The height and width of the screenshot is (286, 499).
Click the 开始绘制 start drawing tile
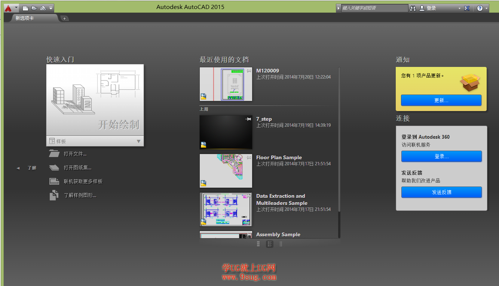coord(95,100)
